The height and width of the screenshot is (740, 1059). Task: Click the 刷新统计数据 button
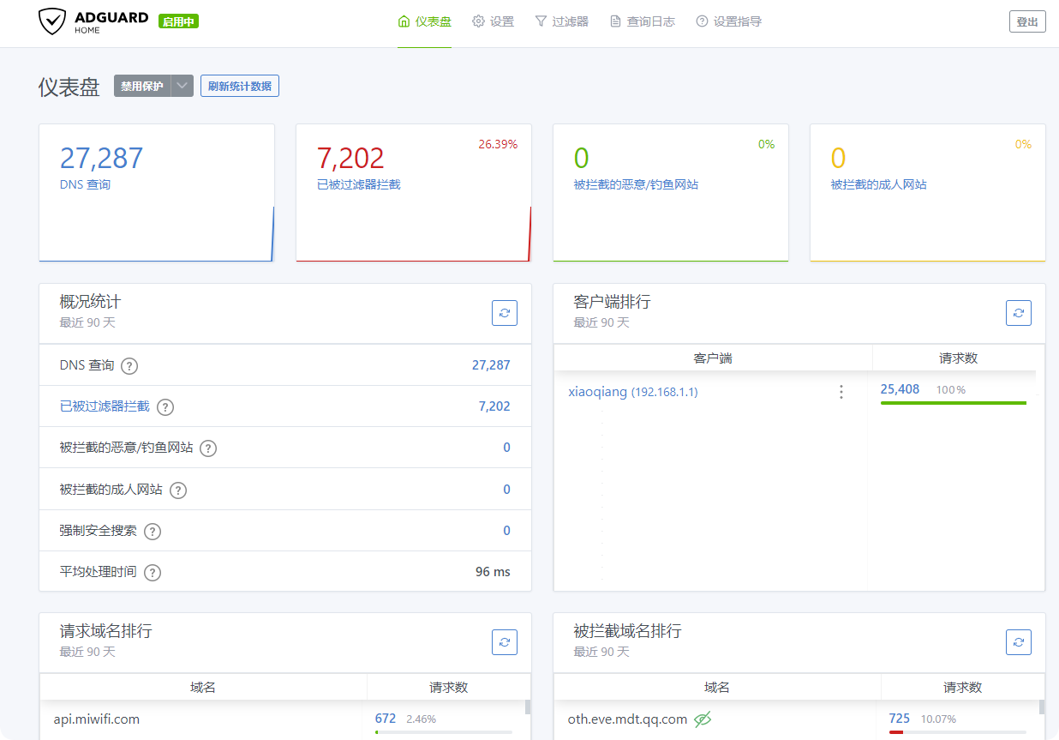[x=239, y=86]
